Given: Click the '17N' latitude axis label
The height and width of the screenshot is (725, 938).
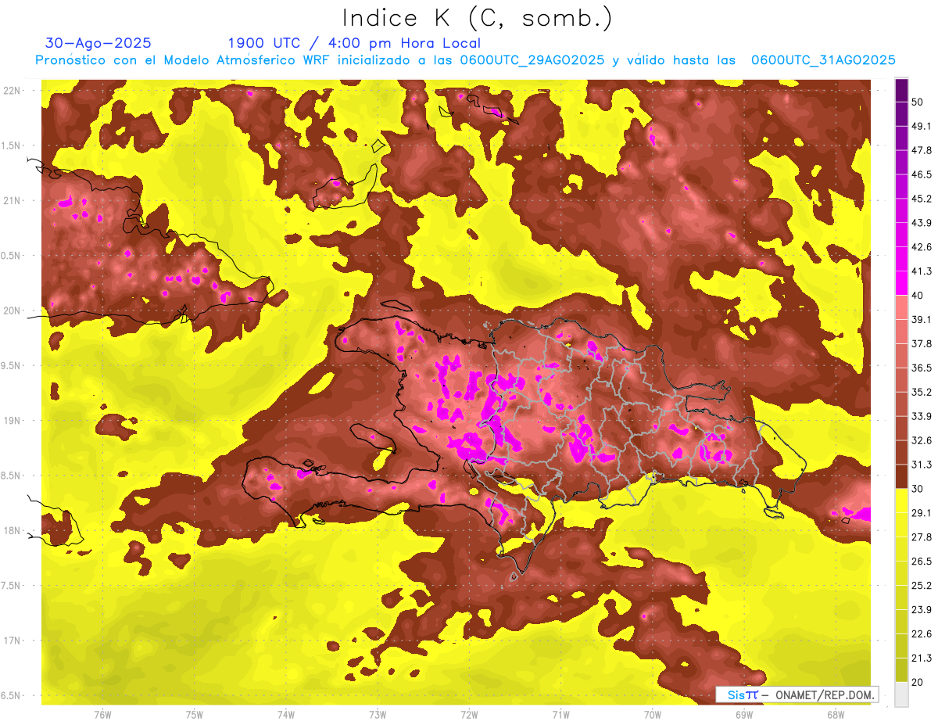Looking at the screenshot, I should pyautogui.click(x=13, y=641).
